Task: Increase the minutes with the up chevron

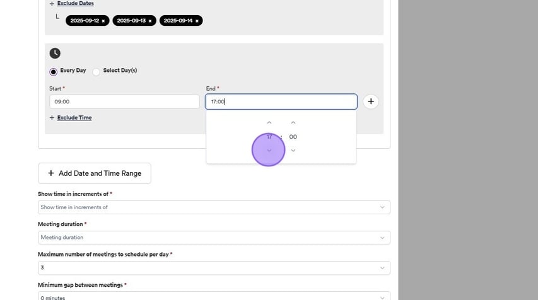Action: point(293,123)
